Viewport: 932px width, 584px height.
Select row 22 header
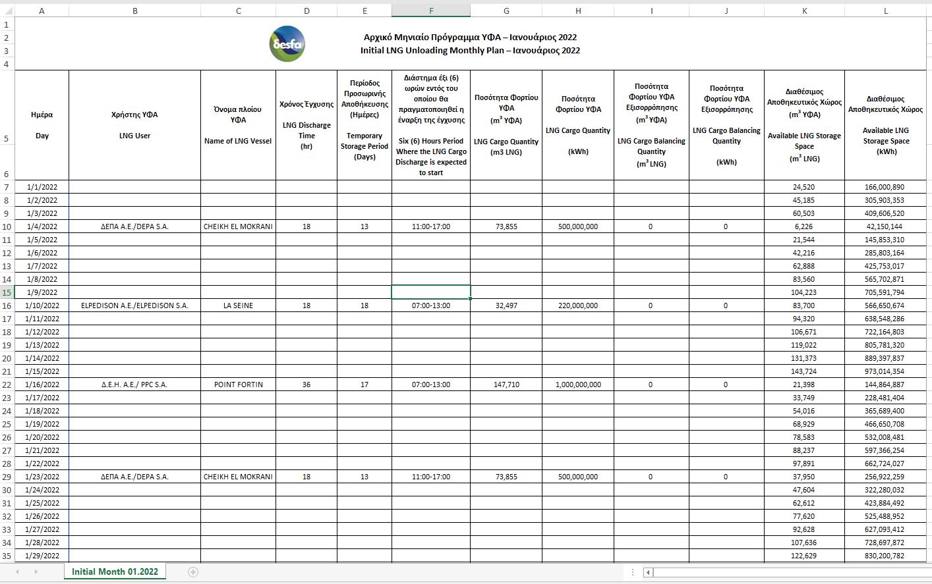point(7,385)
